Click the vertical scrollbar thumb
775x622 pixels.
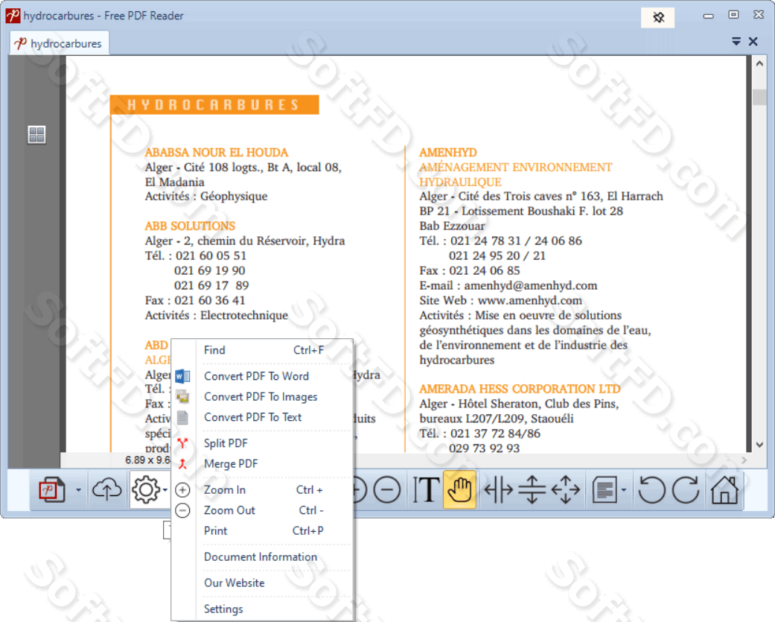point(759,97)
